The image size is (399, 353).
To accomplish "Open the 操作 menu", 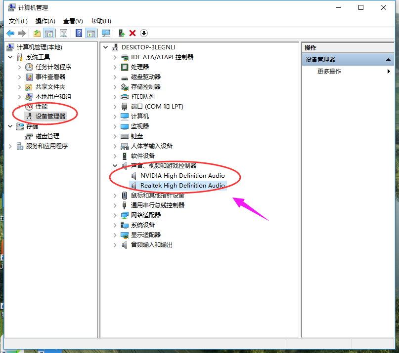I will (x=44, y=21).
